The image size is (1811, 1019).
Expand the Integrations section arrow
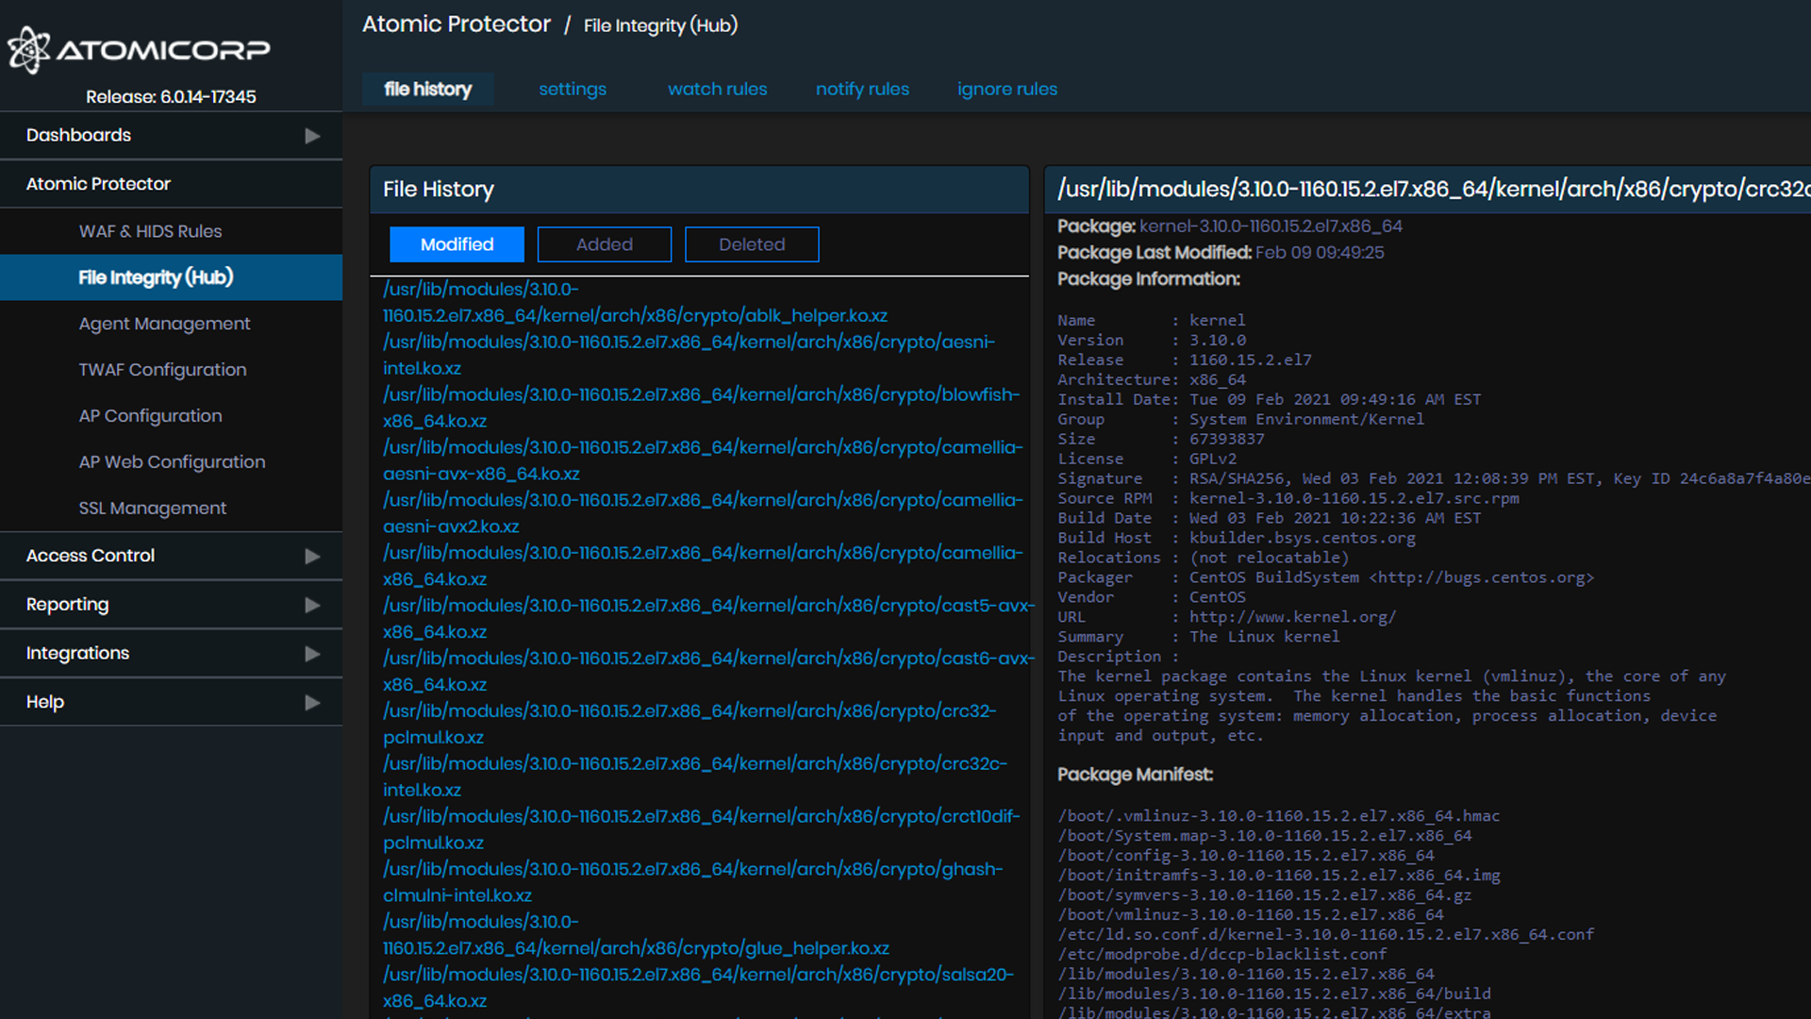(x=312, y=654)
